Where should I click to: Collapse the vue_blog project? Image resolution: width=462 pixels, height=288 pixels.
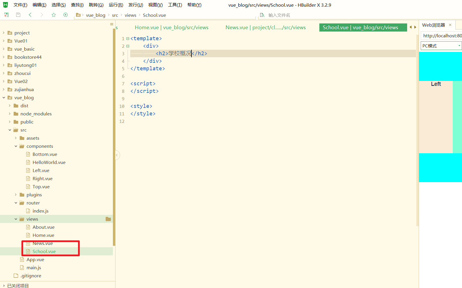pyautogui.click(x=4, y=97)
